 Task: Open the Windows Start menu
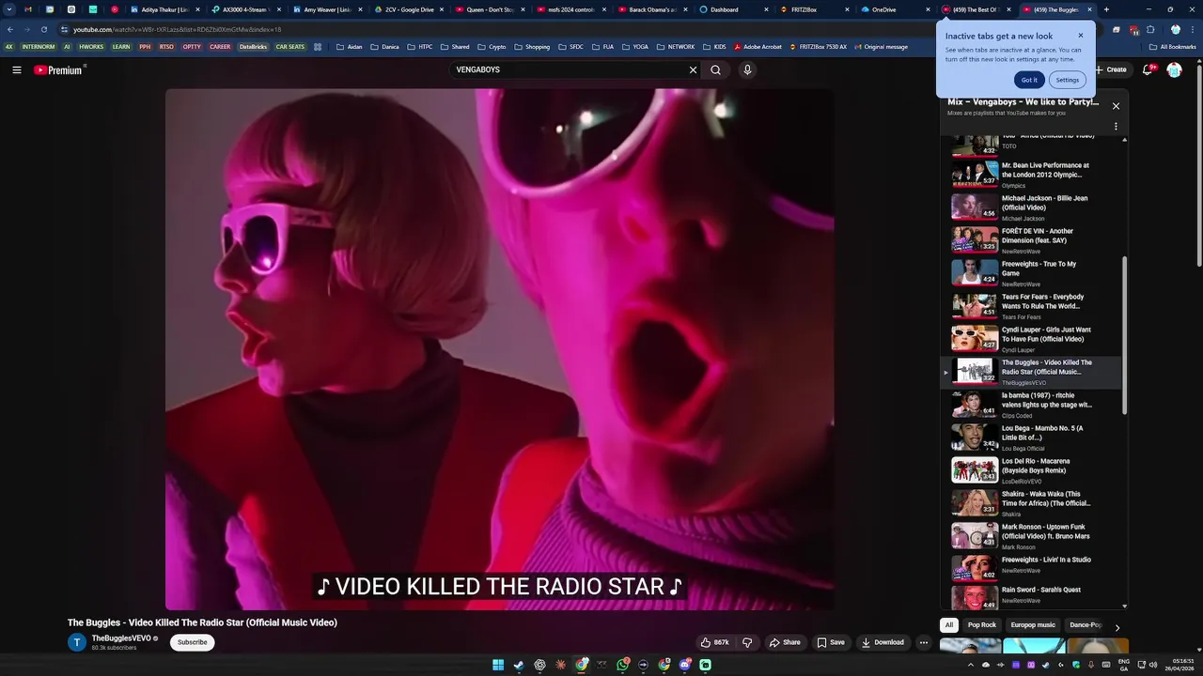(x=498, y=665)
